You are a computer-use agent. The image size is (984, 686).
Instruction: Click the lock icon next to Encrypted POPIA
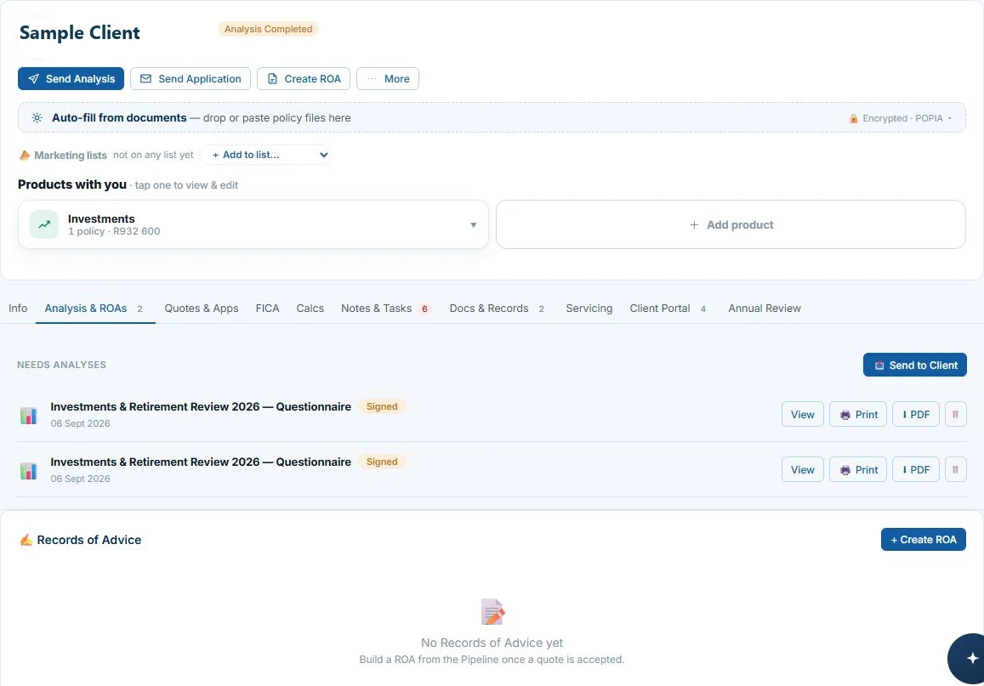point(854,118)
